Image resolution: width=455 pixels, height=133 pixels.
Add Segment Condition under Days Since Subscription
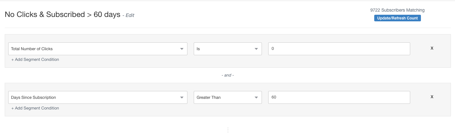[x=35, y=108]
